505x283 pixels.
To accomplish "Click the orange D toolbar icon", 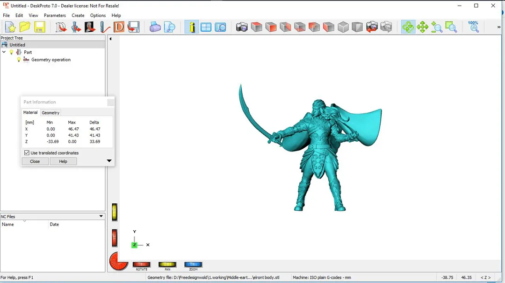I will point(119,27).
